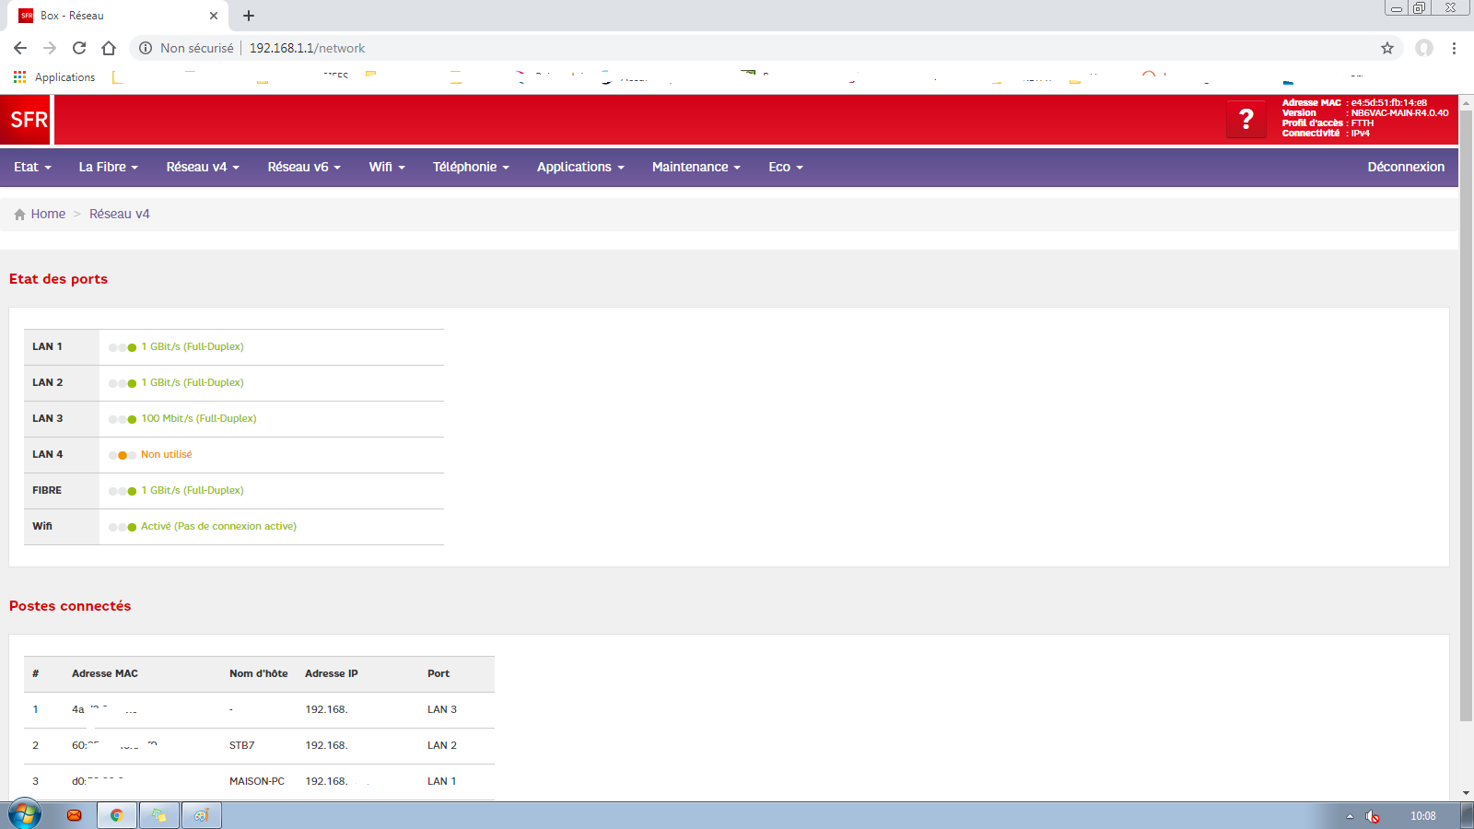The height and width of the screenshot is (829, 1474).
Task: Open the Windows Start button
Action: pos(25,815)
